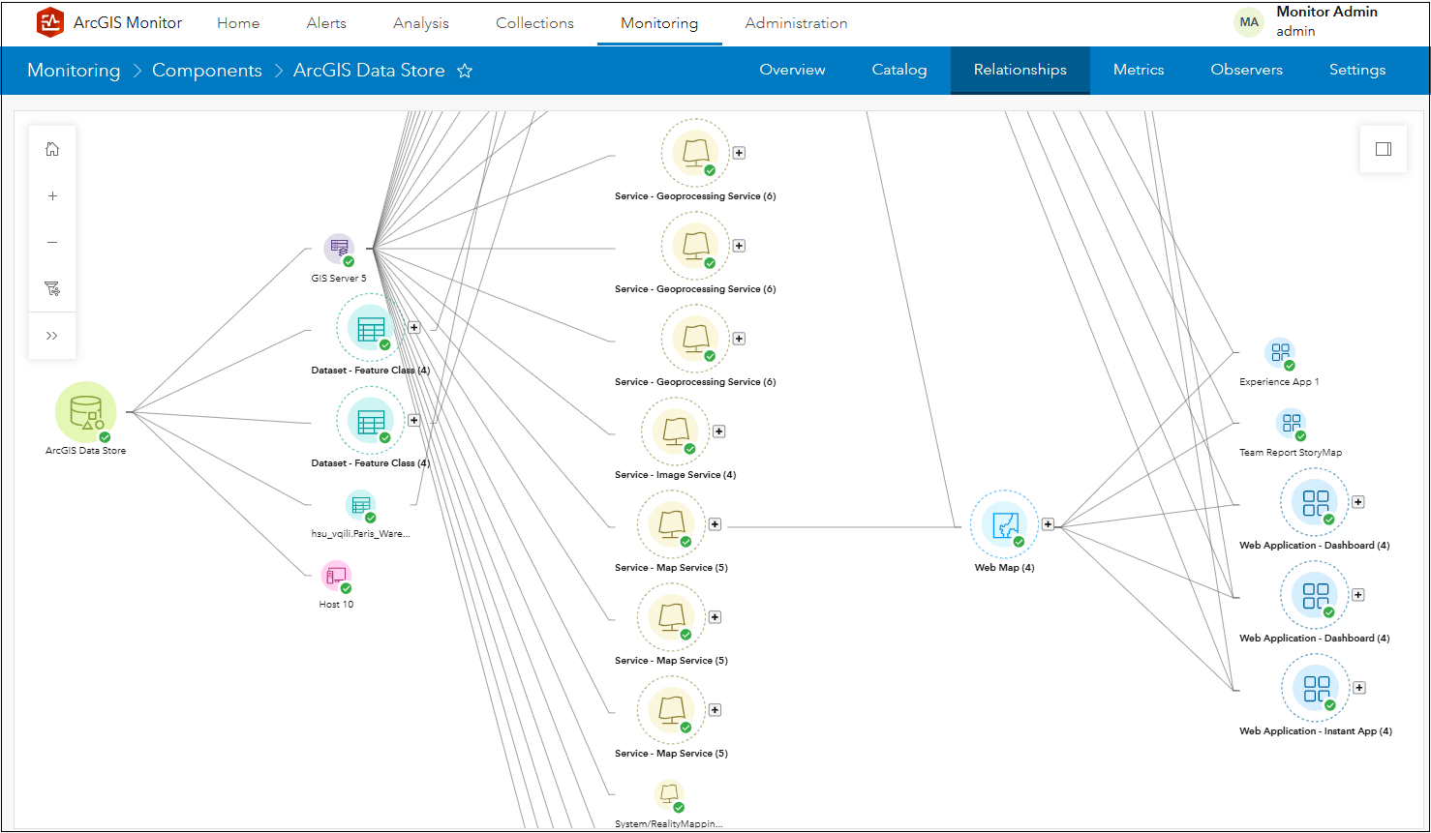Switch to the Metrics tab

(1139, 70)
